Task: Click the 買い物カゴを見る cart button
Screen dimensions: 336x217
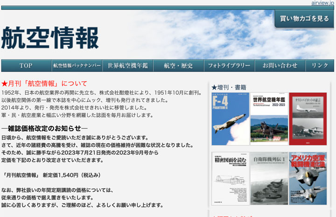Action: click(x=304, y=19)
